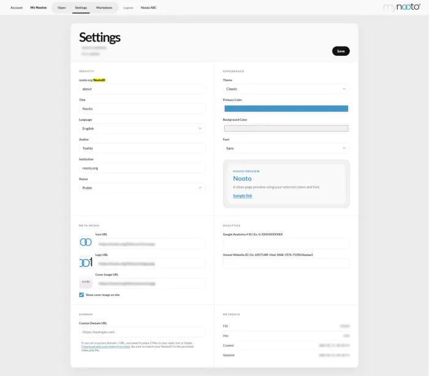Click the Updated metadata row label
This screenshot has height=376, width=429.
coord(229,355)
